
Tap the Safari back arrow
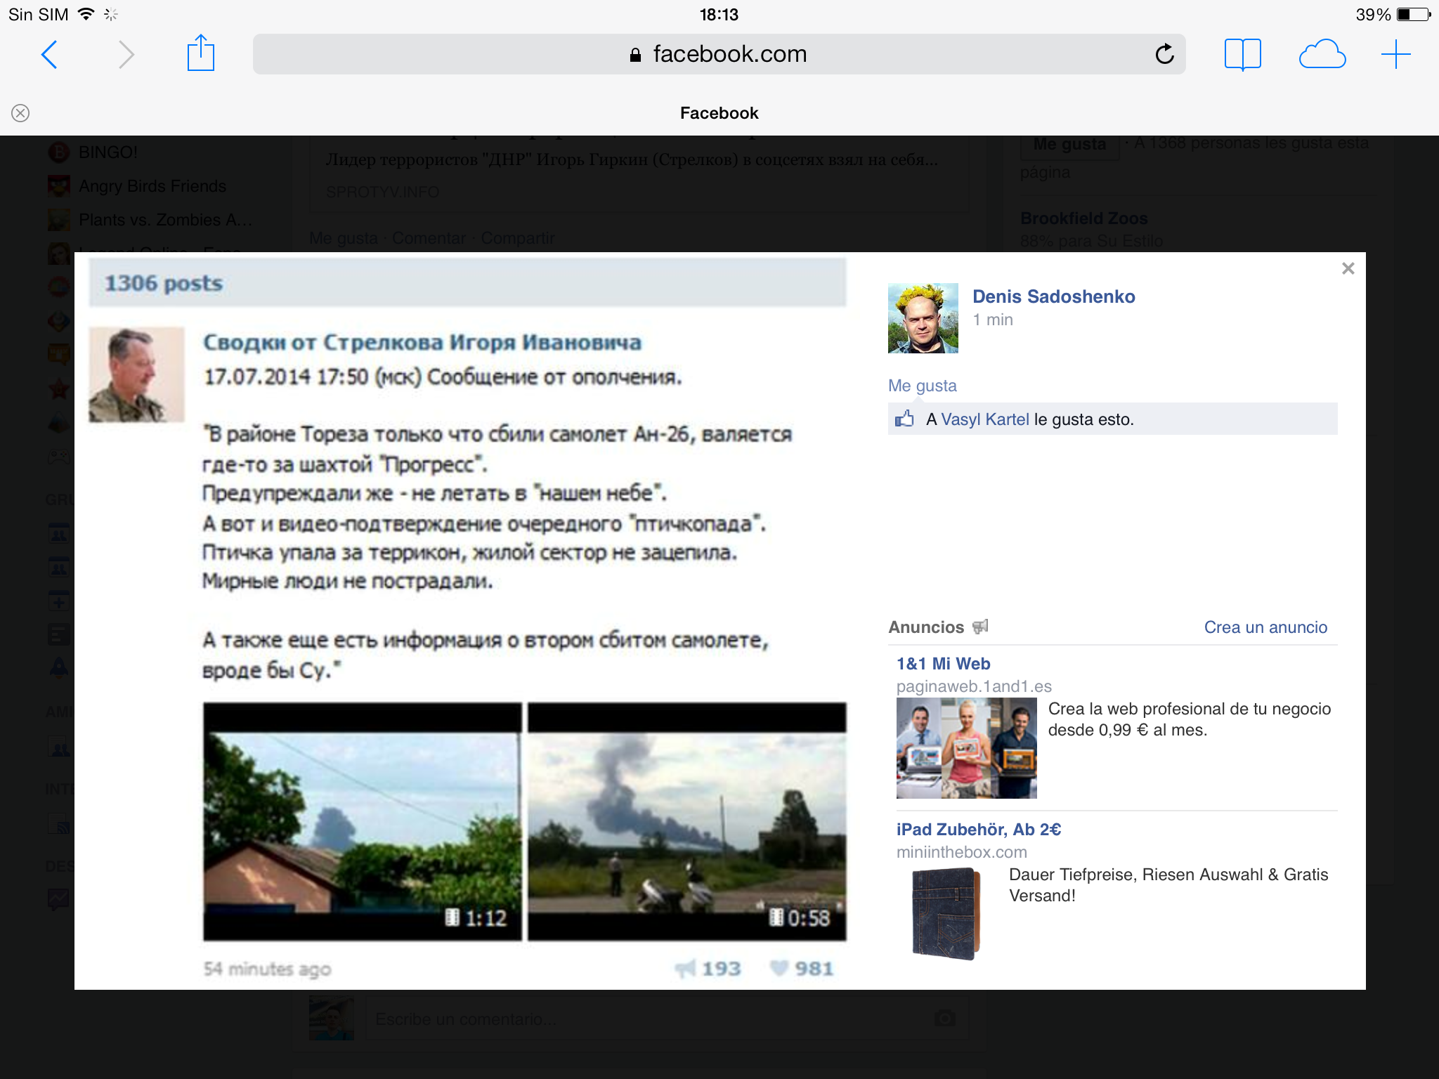(49, 55)
